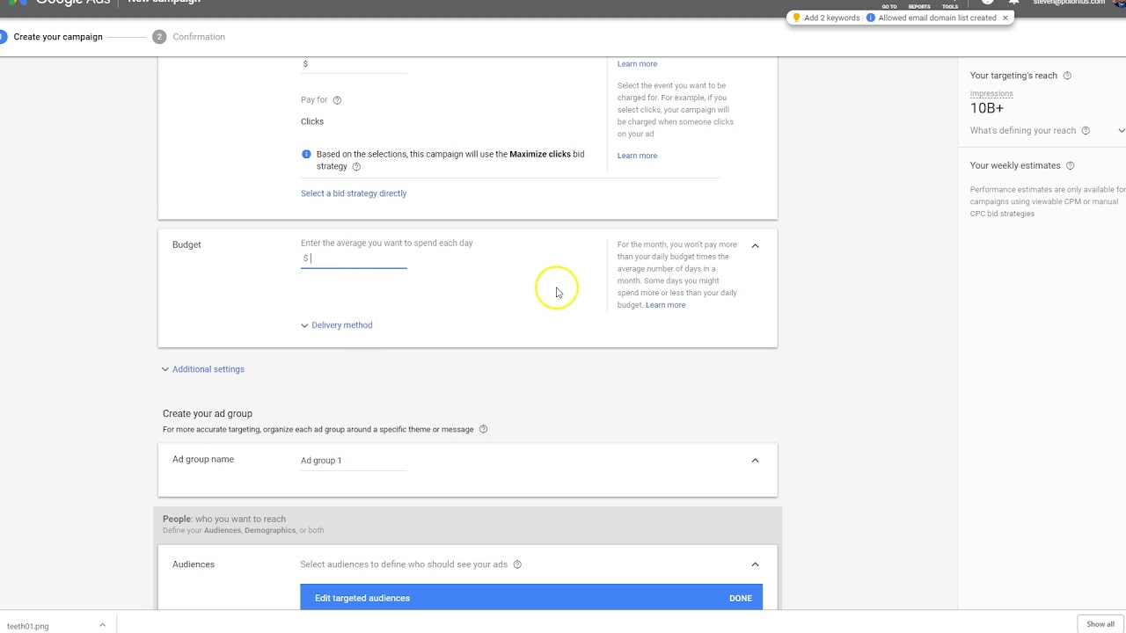The height and width of the screenshot is (633, 1126).
Task: Open help icon beside ad group description
Action: pyautogui.click(x=483, y=430)
